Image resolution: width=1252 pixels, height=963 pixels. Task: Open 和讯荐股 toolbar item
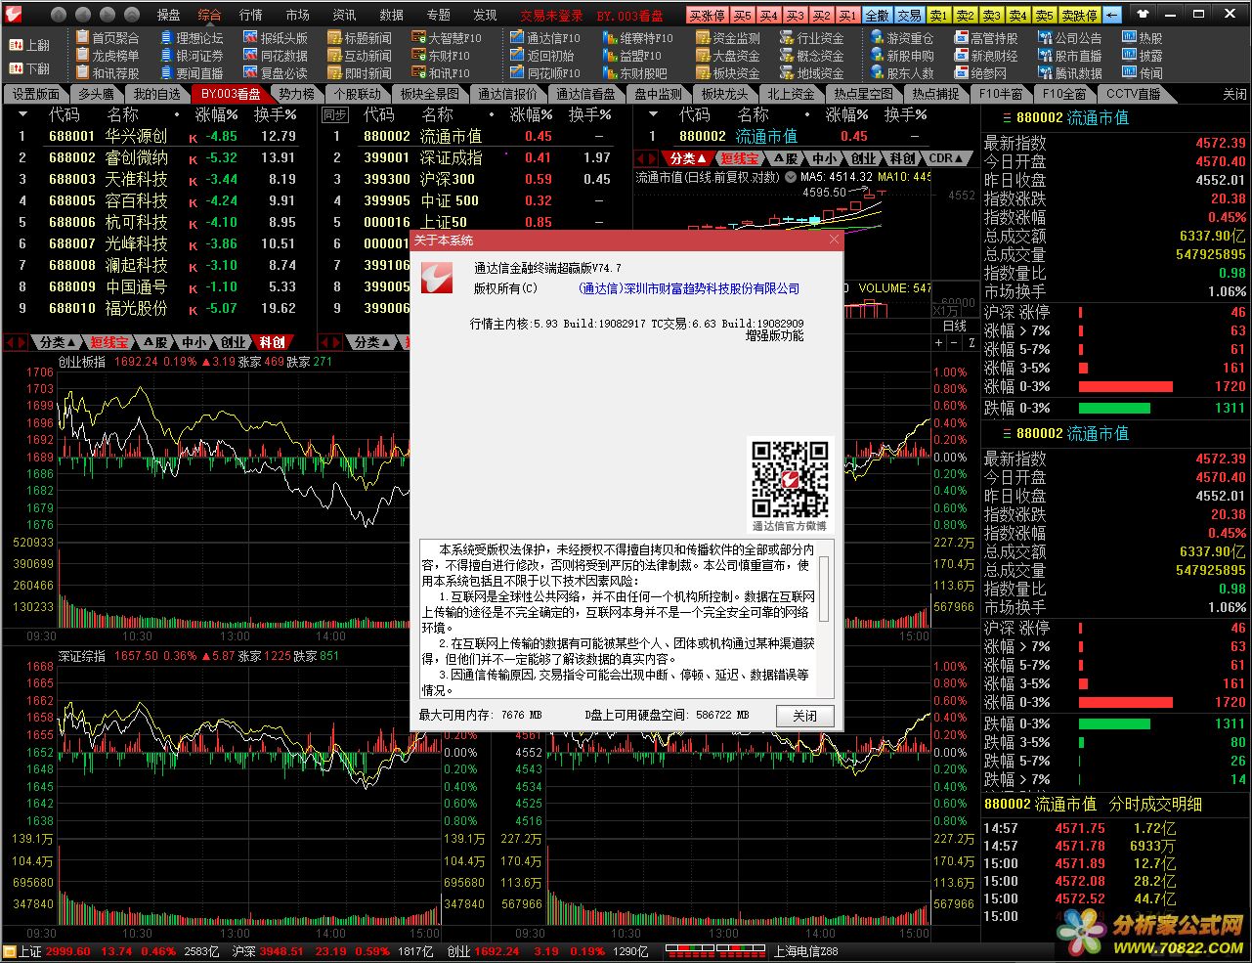tap(107, 73)
